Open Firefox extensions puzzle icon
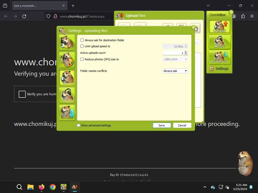Image resolution: width=258 pixels, height=193 pixels. 243,16
